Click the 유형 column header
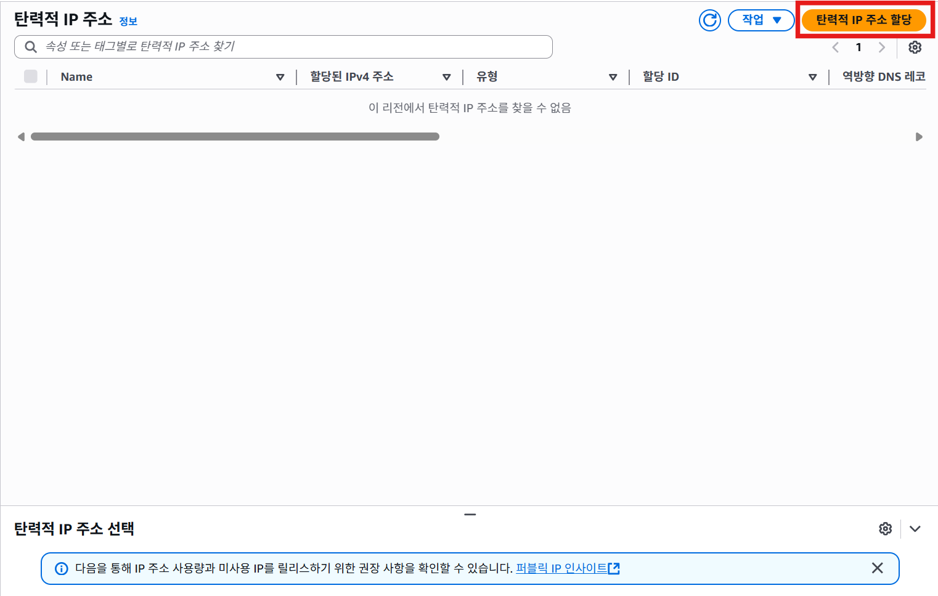The width and height of the screenshot is (938, 596). (x=487, y=76)
